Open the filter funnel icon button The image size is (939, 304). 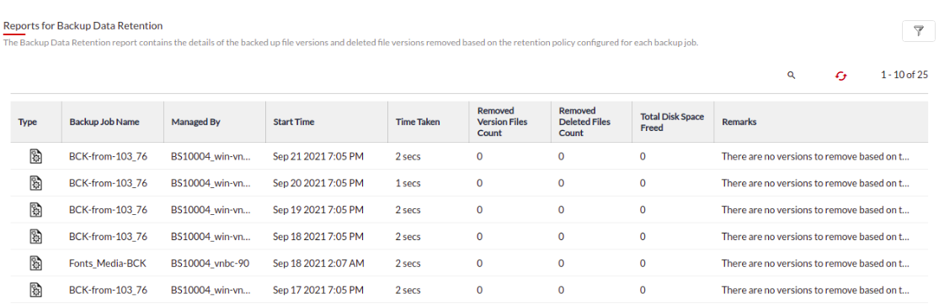(919, 31)
